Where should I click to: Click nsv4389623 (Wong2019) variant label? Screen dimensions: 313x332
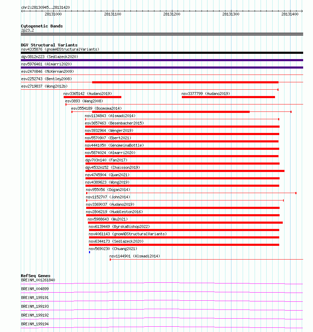point(107,182)
